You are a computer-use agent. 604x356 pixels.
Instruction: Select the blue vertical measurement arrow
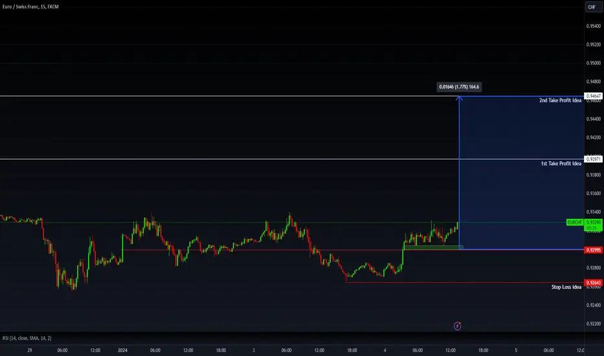point(459,173)
